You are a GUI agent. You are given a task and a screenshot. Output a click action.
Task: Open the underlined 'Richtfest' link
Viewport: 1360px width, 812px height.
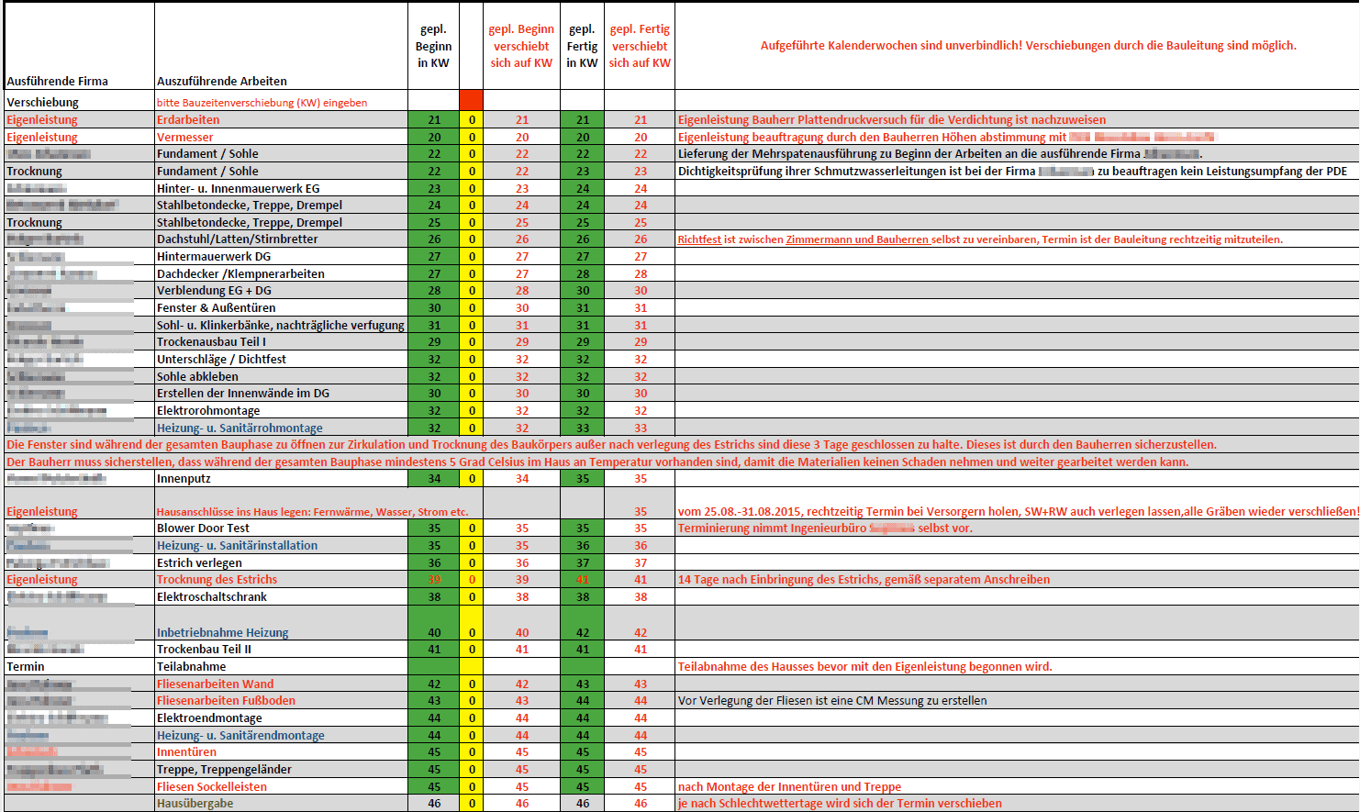click(699, 239)
